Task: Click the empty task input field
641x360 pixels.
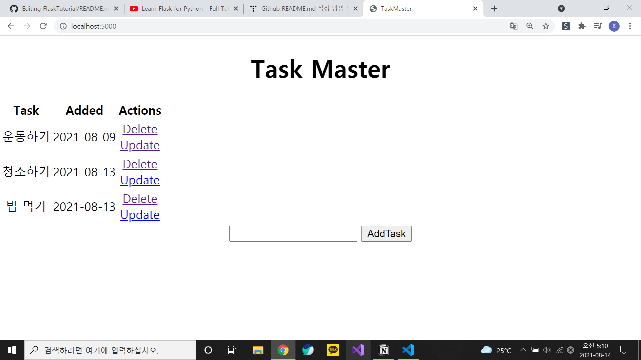Action: (293, 234)
